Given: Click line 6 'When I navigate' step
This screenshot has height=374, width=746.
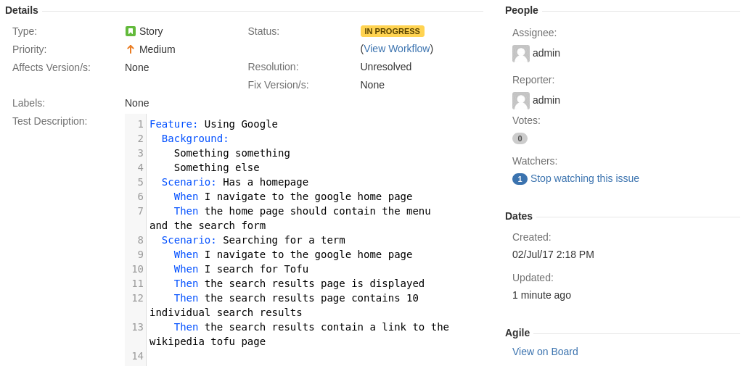Looking at the screenshot, I should (293, 196).
